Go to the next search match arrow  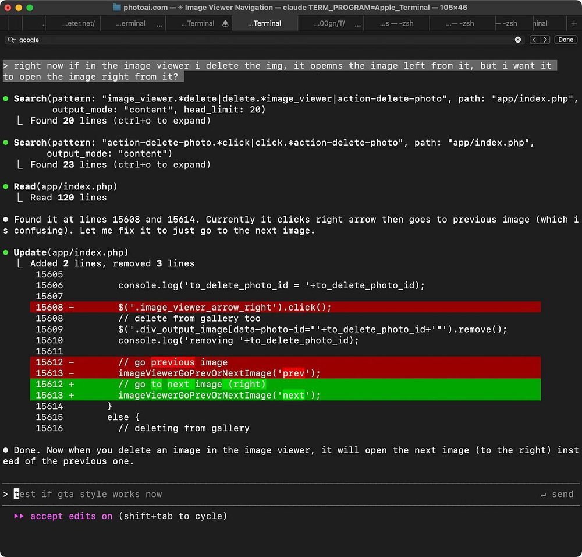[545, 40]
